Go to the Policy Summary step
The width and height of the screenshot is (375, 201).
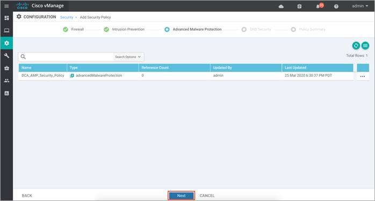point(312,30)
